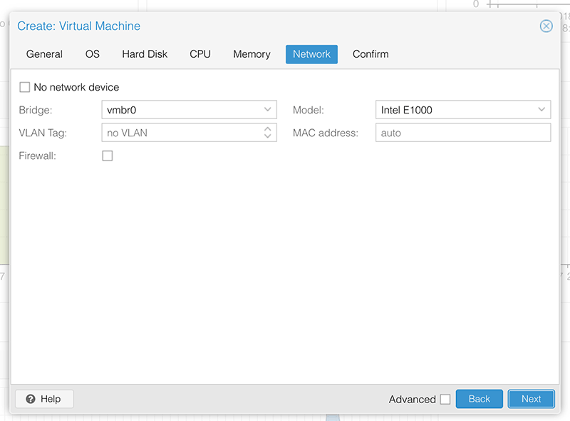Select the Network tab
Image resolution: width=570 pixels, height=421 pixels.
pos(311,54)
